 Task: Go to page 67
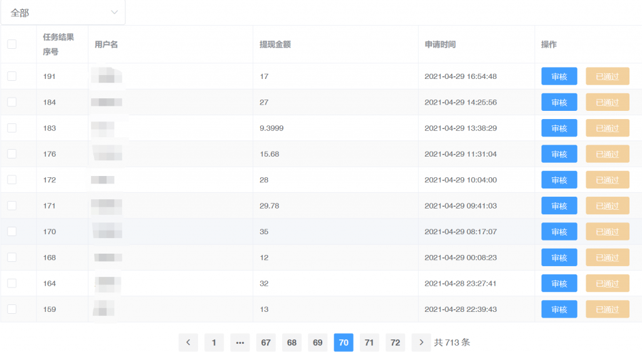point(266,343)
